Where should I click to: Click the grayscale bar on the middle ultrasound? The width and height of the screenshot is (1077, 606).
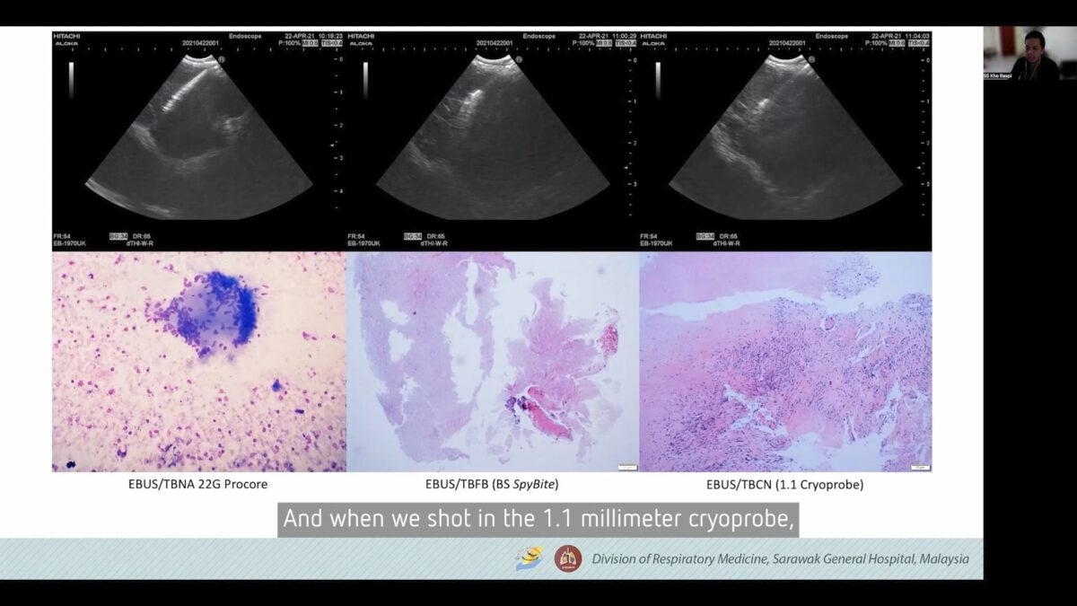tap(365, 79)
